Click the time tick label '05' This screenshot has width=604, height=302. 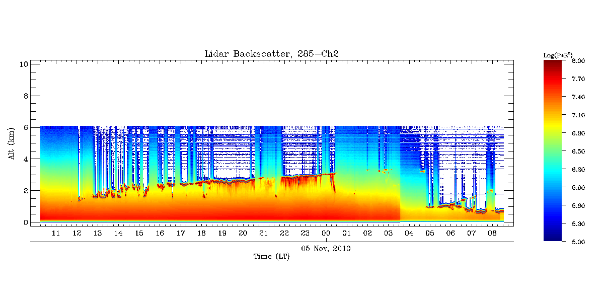[430, 234]
